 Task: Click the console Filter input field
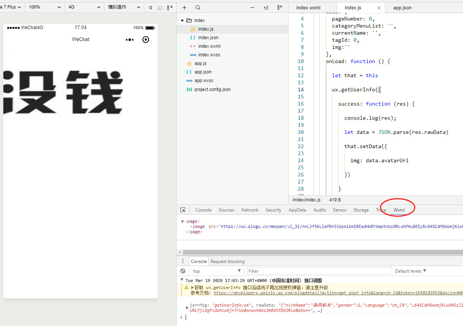pos(319,271)
